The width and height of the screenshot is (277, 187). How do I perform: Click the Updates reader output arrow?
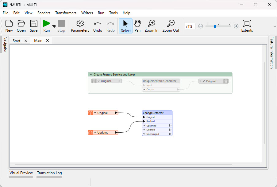[116, 132]
